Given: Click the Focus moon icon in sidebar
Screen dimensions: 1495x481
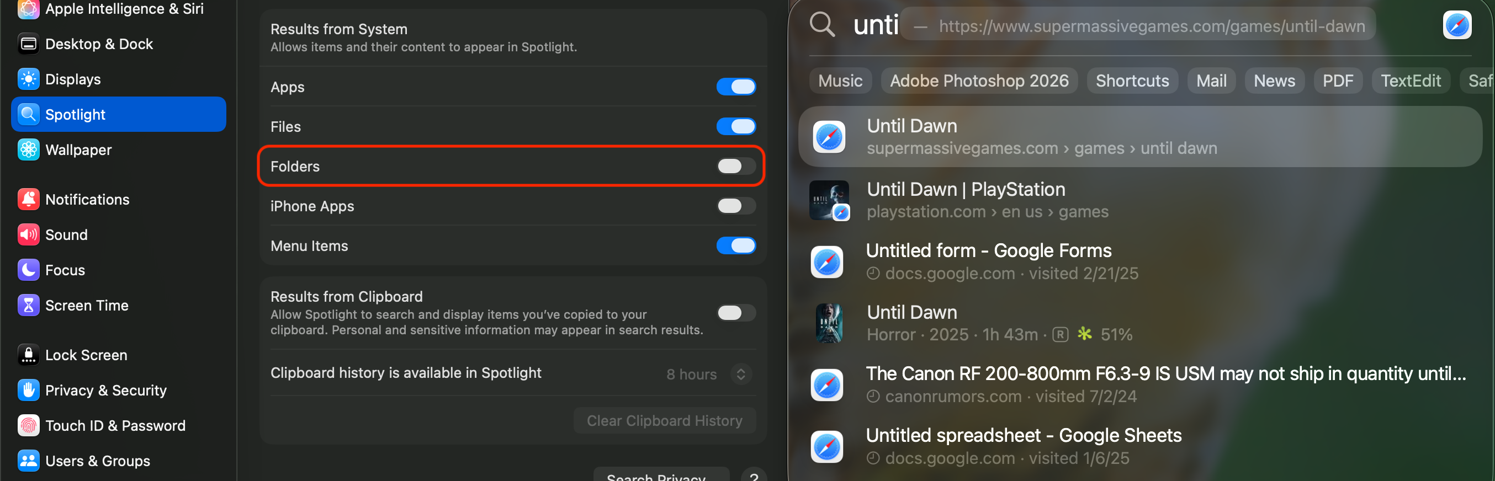Looking at the screenshot, I should click(29, 270).
